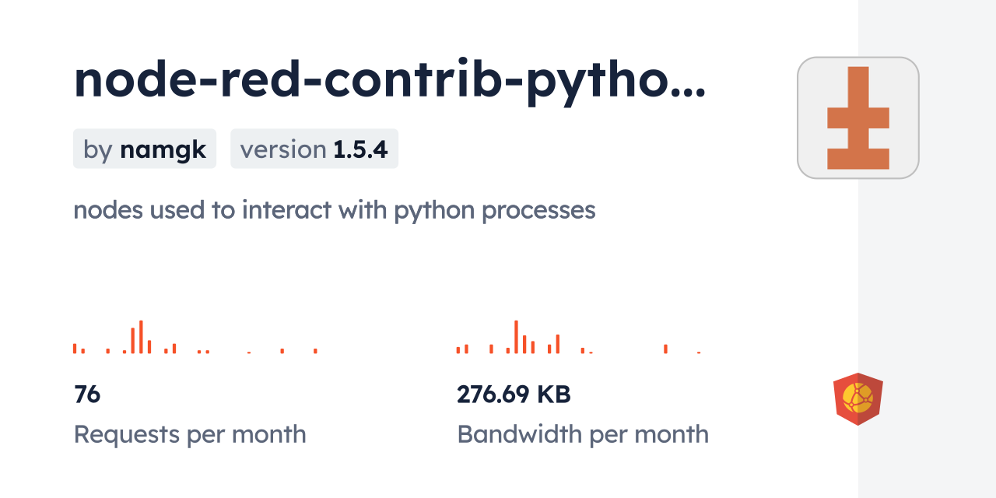
Task: Click the jsDelivr shield logo
Action: pos(857,399)
